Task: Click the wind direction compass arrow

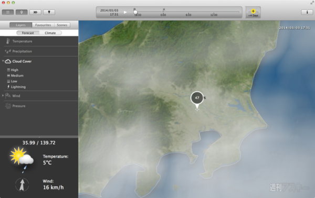Action: [x=22, y=185]
